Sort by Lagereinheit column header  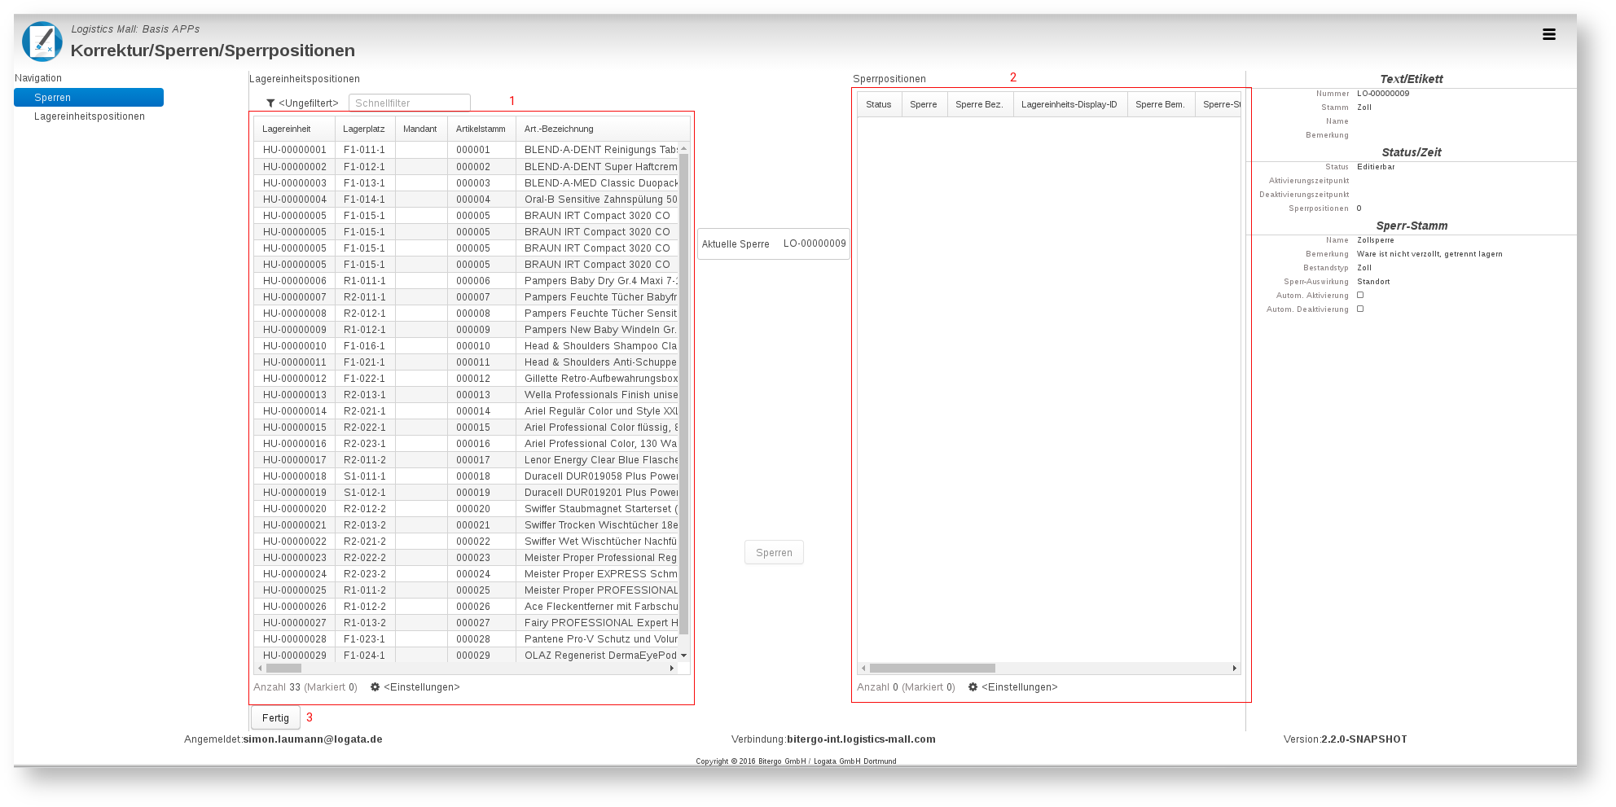(x=294, y=129)
